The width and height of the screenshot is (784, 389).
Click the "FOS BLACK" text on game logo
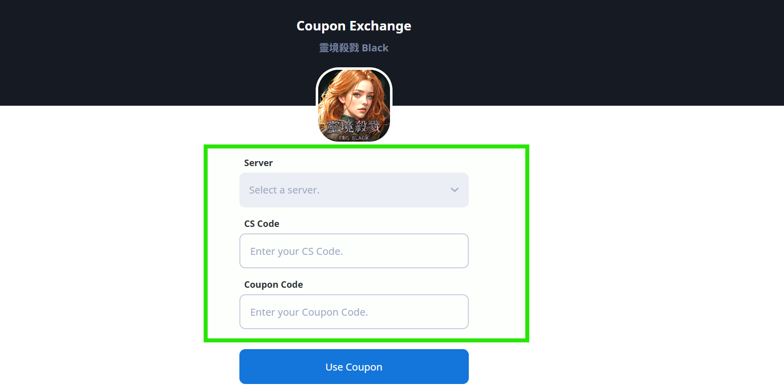coord(354,138)
